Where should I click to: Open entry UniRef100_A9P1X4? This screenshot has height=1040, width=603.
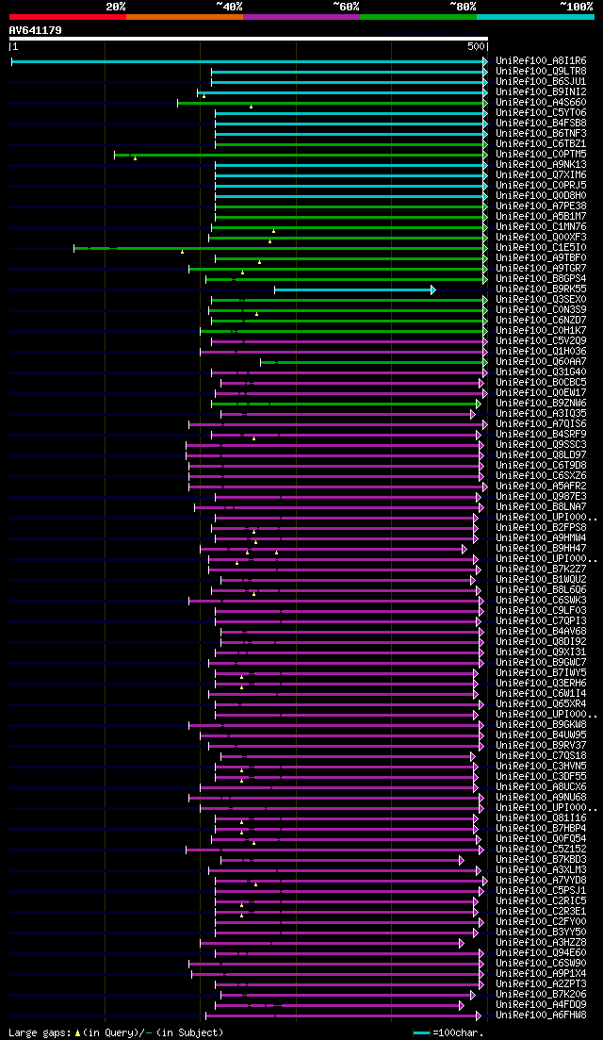pyautogui.click(x=541, y=974)
